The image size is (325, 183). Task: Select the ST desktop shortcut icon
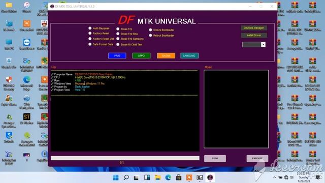pyautogui.click(x=27, y=118)
